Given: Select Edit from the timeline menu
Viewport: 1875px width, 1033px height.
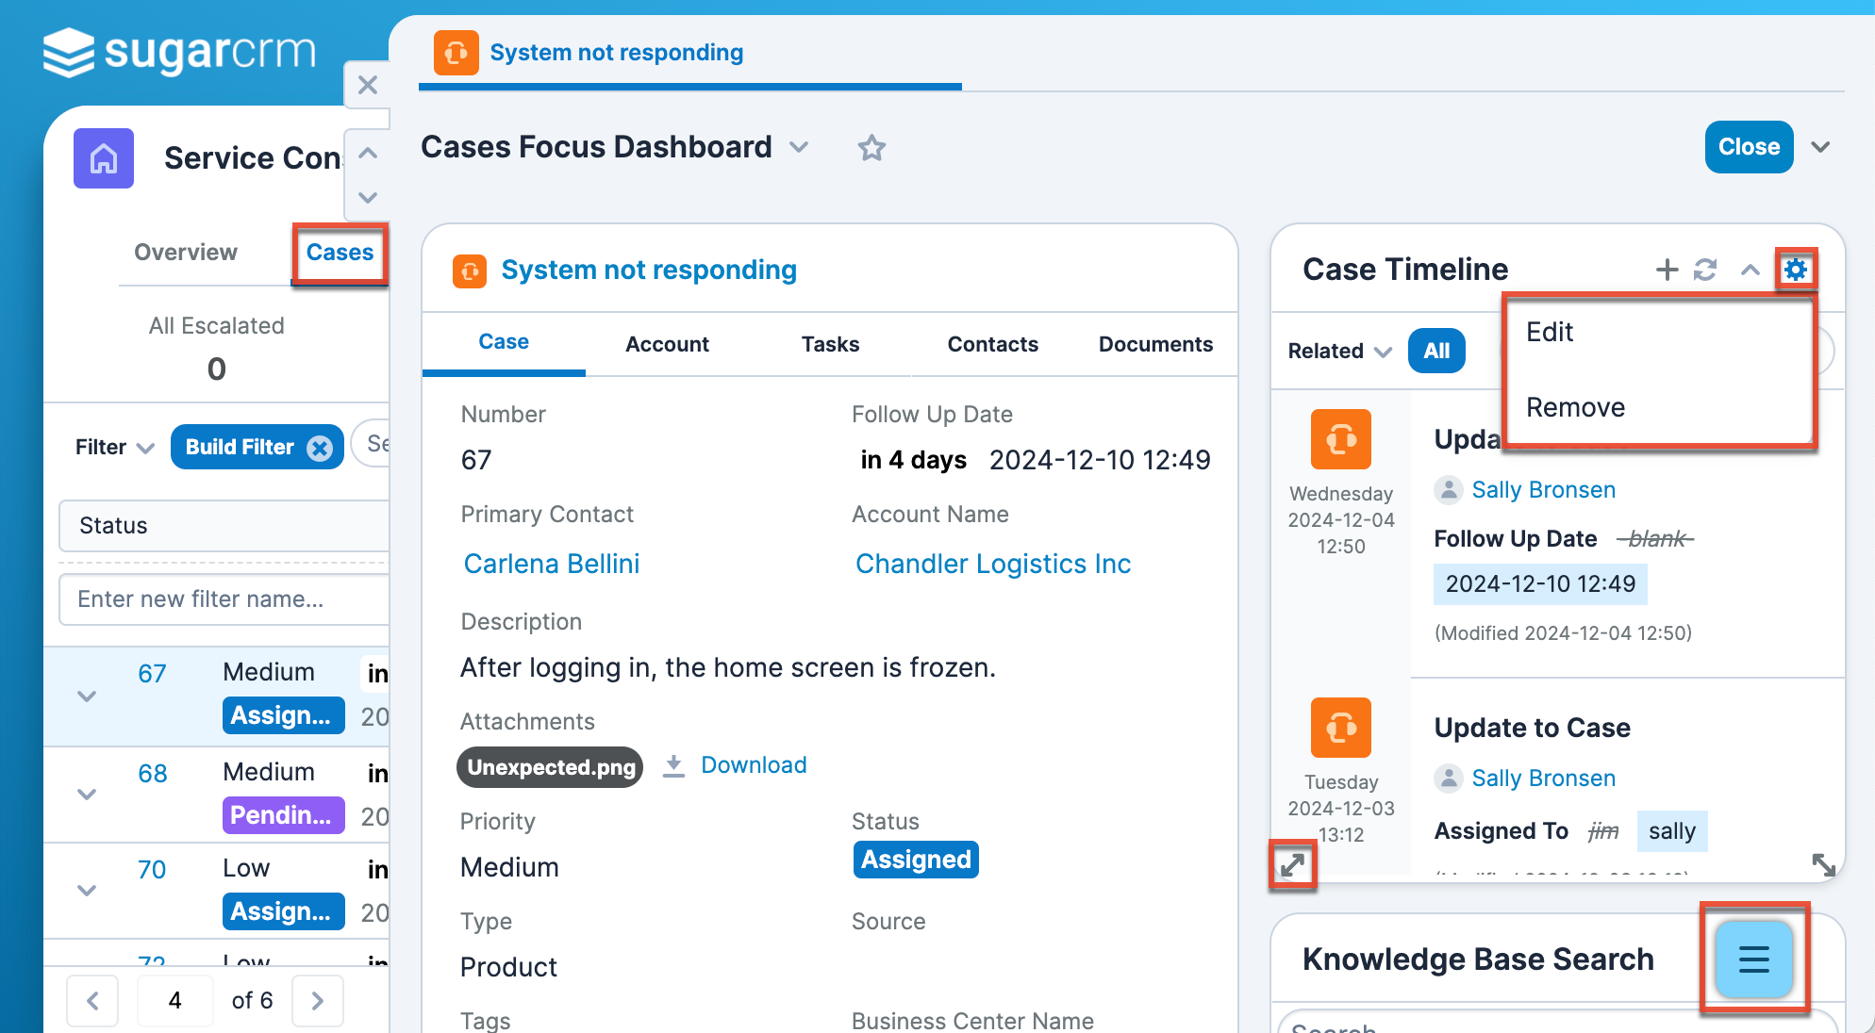Looking at the screenshot, I should [x=1550, y=332].
